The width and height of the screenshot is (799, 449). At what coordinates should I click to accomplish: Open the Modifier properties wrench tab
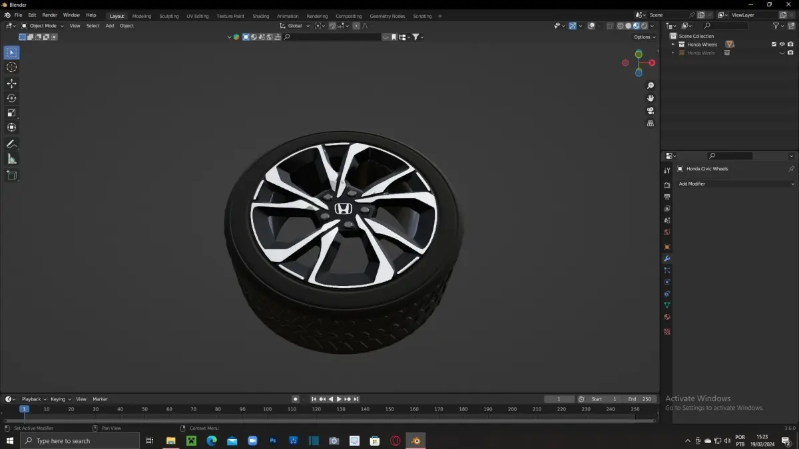[666, 259]
